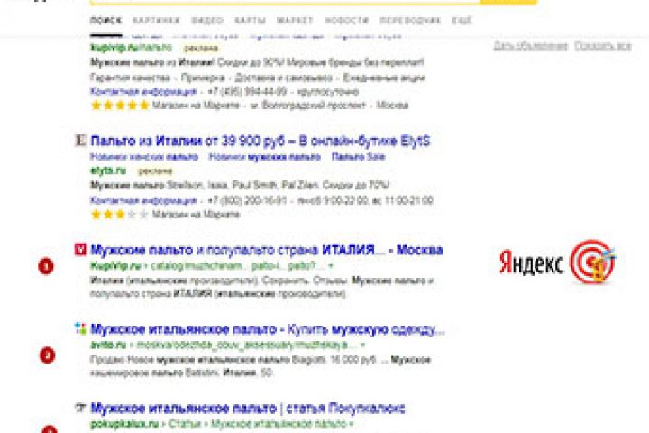Expand the arrow after the pokupkalux.ru URL
The height and width of the screenshot is (433, 649).
click(x=352, y=424)
